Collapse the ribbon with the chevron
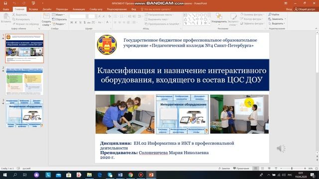The image size is (319, 179). pyautogui.click(x=316, y=29)
